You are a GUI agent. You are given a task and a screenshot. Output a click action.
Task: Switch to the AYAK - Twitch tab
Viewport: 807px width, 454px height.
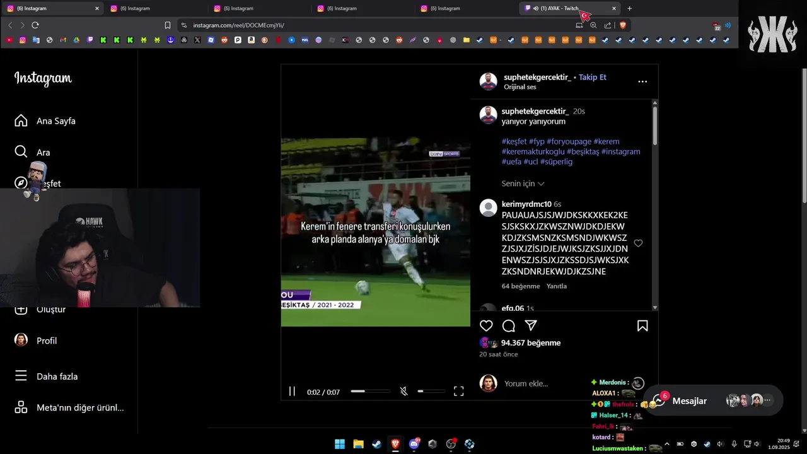coord(571,8)
